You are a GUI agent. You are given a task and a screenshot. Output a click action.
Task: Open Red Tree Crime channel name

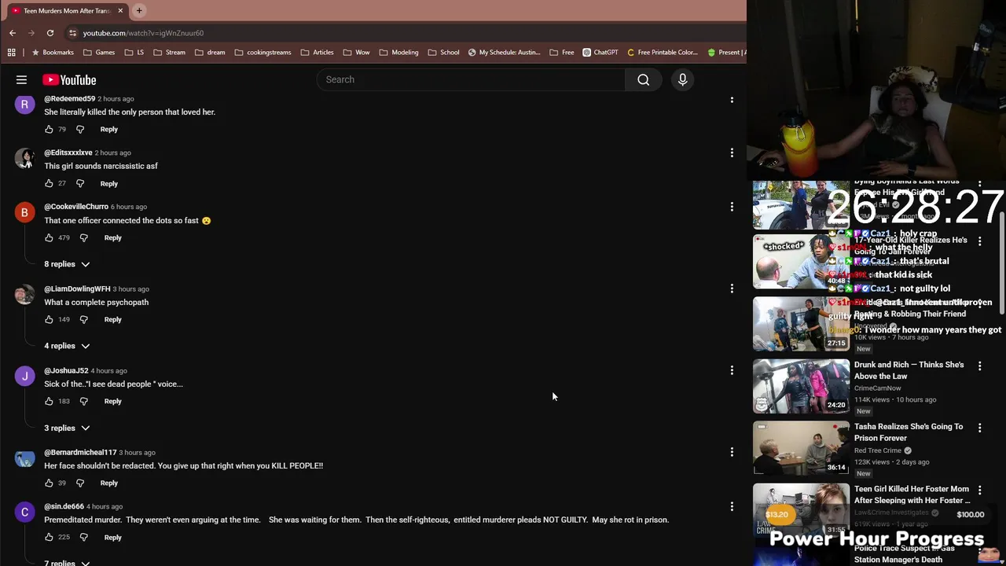click(877, 450)
